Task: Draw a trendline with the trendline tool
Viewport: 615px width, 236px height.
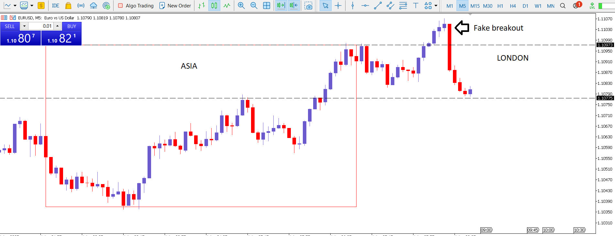Action: tap(378, 5)
